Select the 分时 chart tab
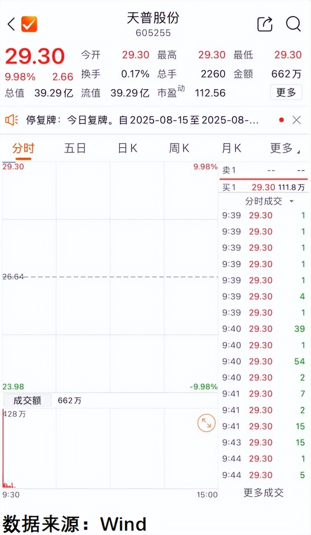Image resolution: width=311 pixels, height=535 pixels. tap(23, 148)
